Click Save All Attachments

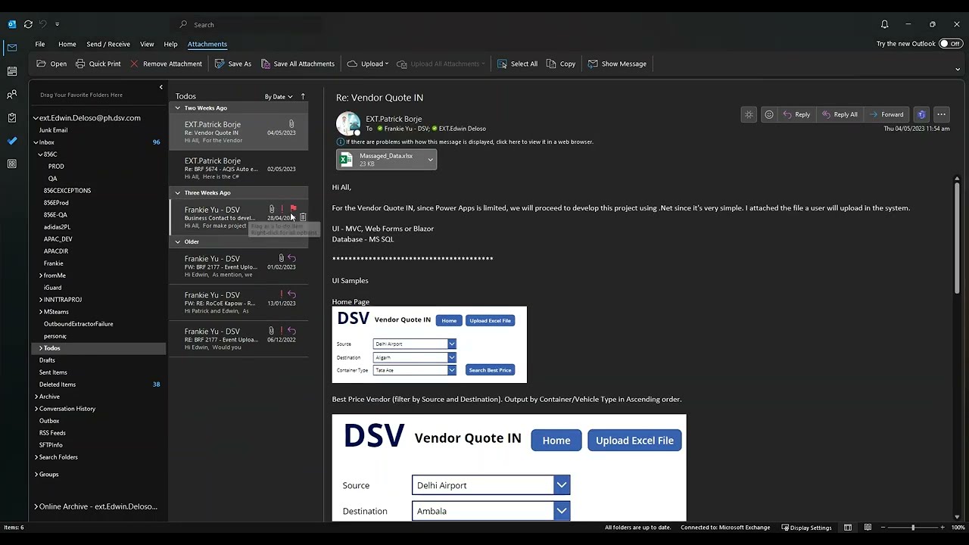click(x=298, y=64)
